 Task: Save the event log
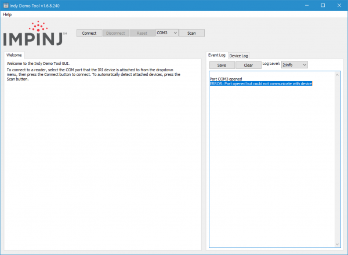pos(222,65)
